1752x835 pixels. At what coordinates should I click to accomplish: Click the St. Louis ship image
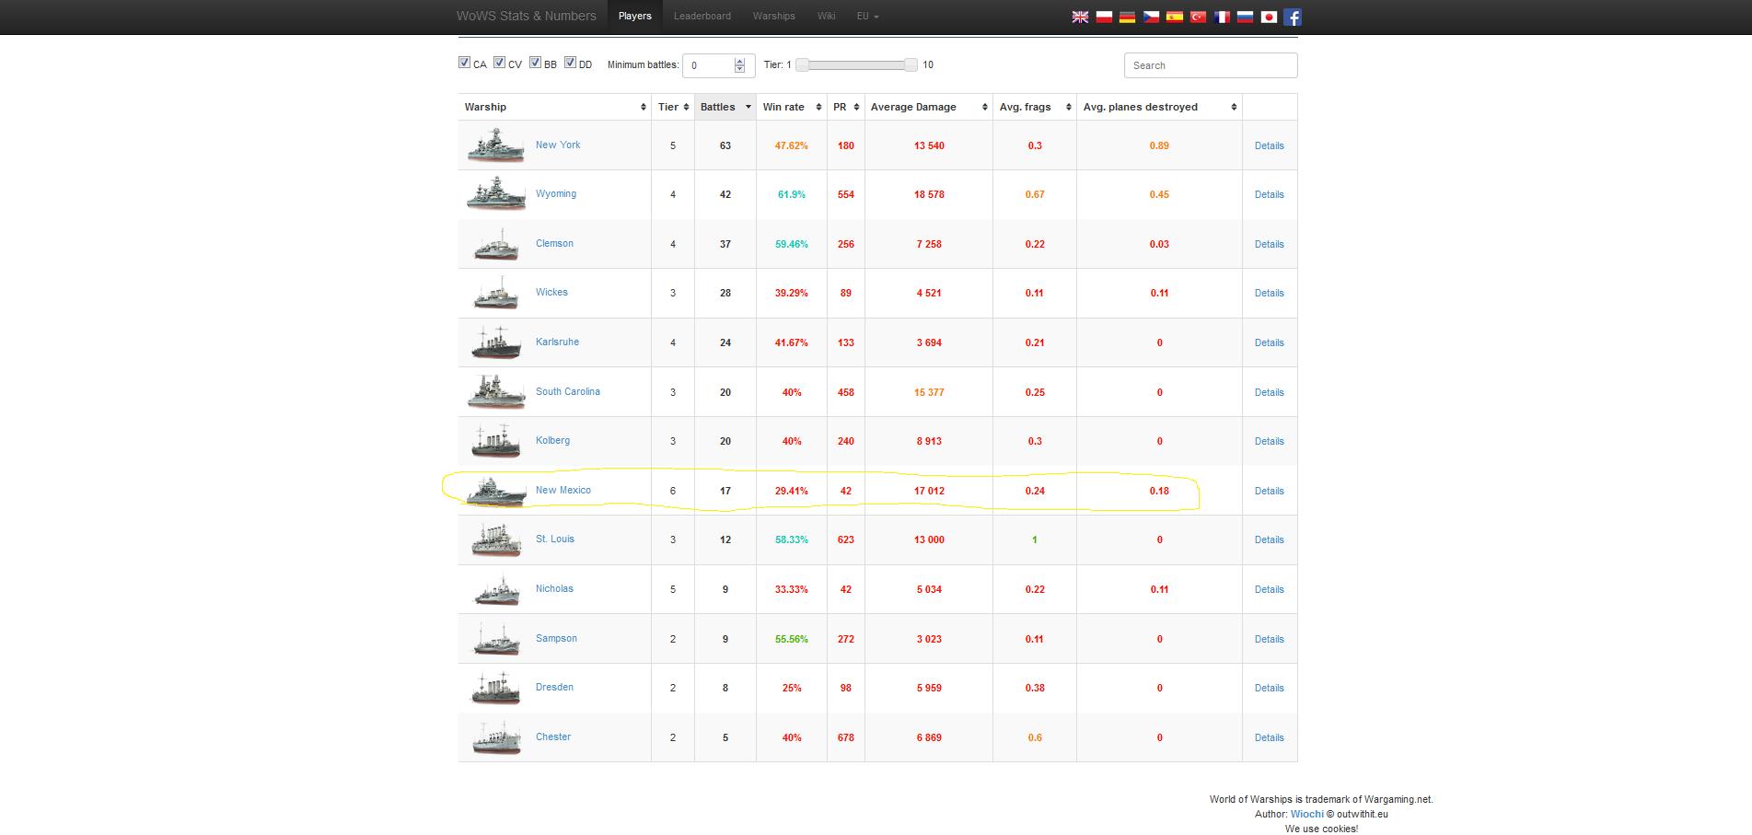496,539
